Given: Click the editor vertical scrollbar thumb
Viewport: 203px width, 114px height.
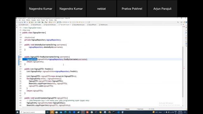Looking at the screenshot, I should (183, 72).
